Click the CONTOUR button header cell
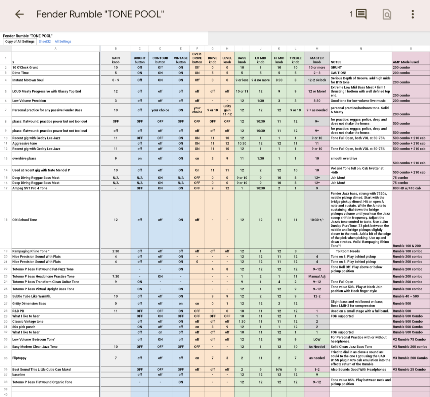 [160, 58]
